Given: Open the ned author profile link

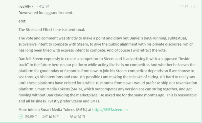Looking at the screenshot, I should click(x=21, y=6).
